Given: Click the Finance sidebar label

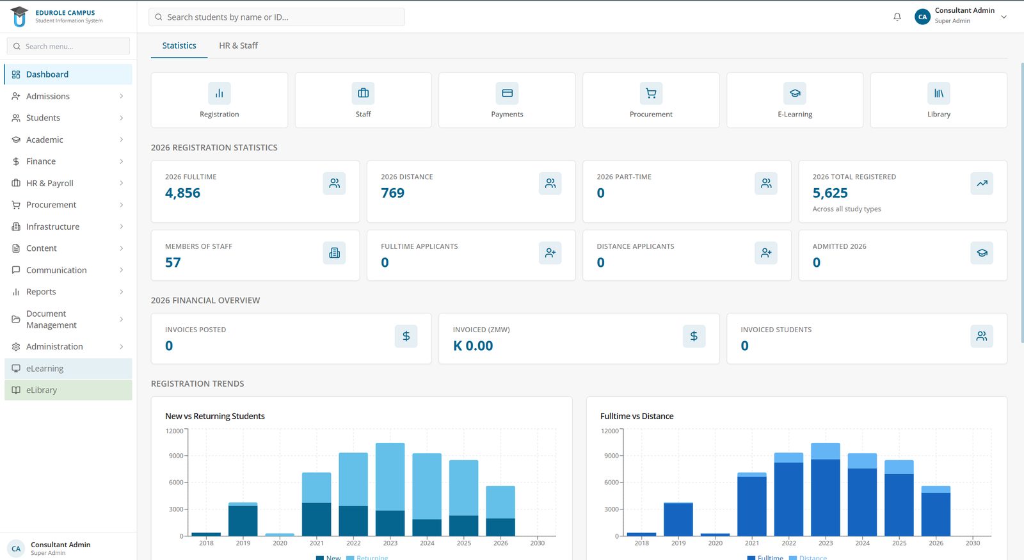Looking at the screenshot, I should click(x=41, y=162).
